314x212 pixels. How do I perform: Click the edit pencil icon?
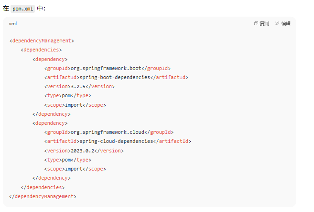[277, 24]
